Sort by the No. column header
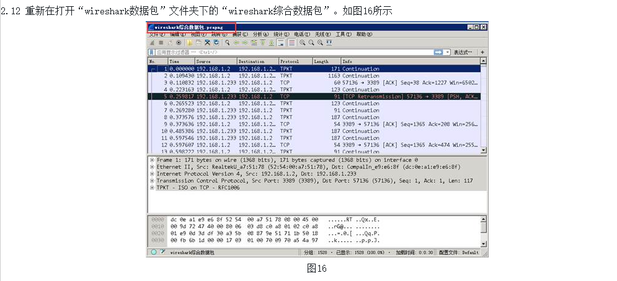617x281 pixels. coord(158,61)
